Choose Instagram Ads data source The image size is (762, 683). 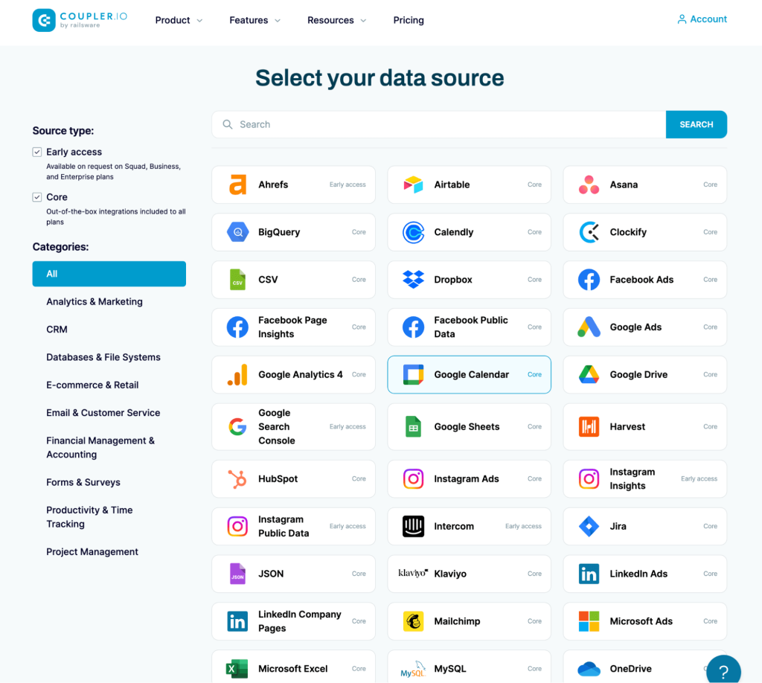click(x=470, y=479)
